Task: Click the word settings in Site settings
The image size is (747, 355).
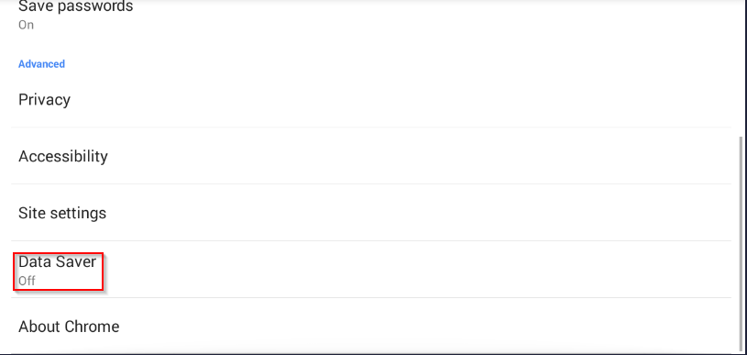Action: pyautogui.click(x=78, y=213)
